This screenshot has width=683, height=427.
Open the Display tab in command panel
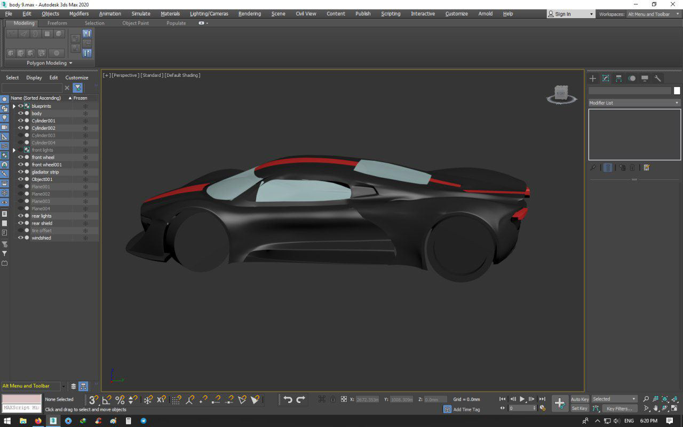(x=645, y=78)
